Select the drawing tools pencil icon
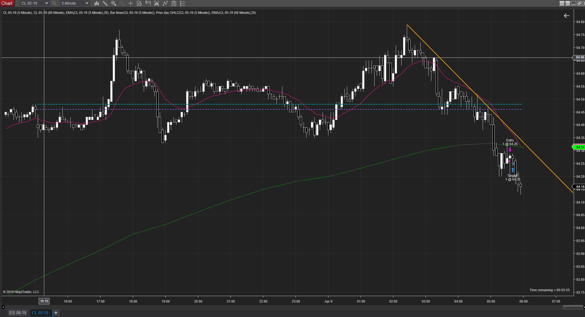Screen dimensions: 585x317 [105, 3]
